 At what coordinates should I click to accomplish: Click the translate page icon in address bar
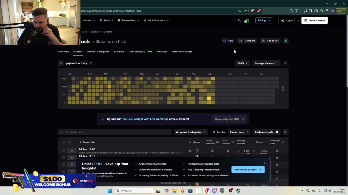[239, 11]
